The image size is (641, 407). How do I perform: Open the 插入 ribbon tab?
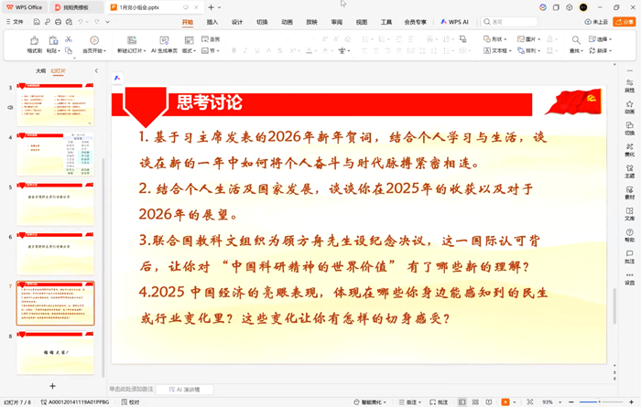click(x=212, y=20)
